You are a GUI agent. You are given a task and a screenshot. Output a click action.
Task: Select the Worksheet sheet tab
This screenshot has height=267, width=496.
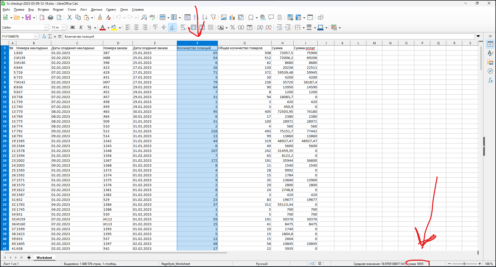coord(44,257)
